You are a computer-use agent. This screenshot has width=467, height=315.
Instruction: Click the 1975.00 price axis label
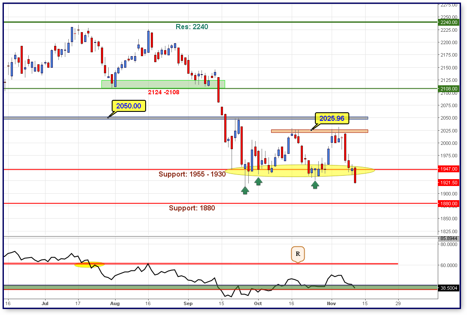click(449, 156)
